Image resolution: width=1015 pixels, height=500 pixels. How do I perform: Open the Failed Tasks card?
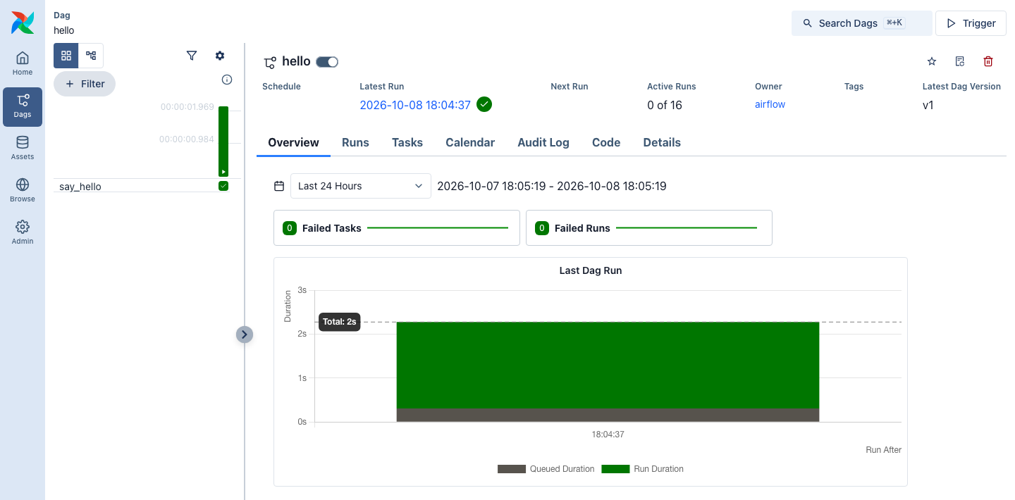[396, 228]
